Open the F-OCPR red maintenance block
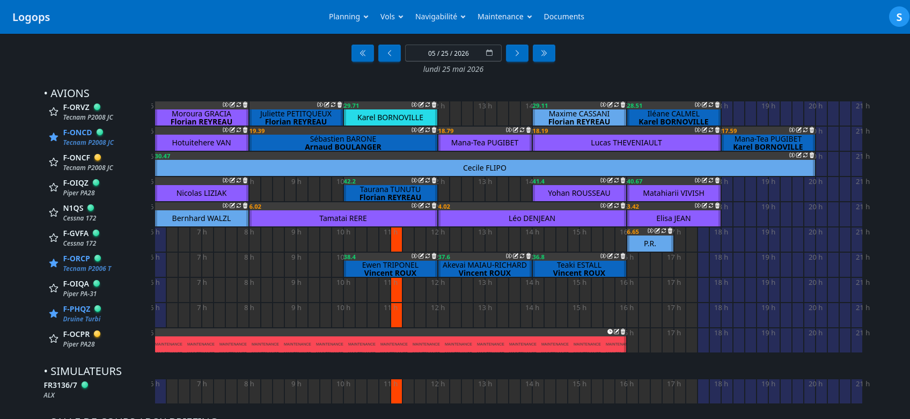Image resolution: width=910 pixels, height=419 pixels. coord(391,344)
